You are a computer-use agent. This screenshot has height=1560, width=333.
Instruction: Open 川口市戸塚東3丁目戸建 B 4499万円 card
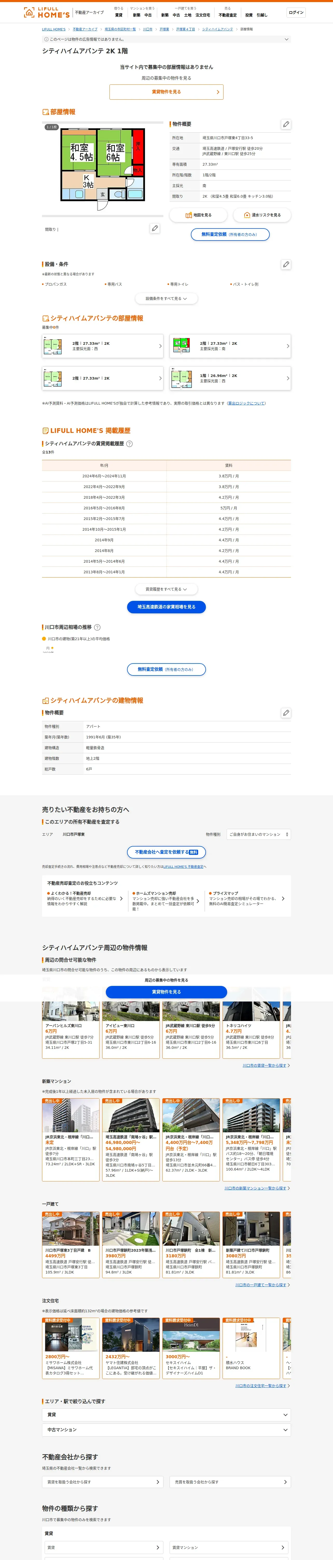[x=71, y=1244]
